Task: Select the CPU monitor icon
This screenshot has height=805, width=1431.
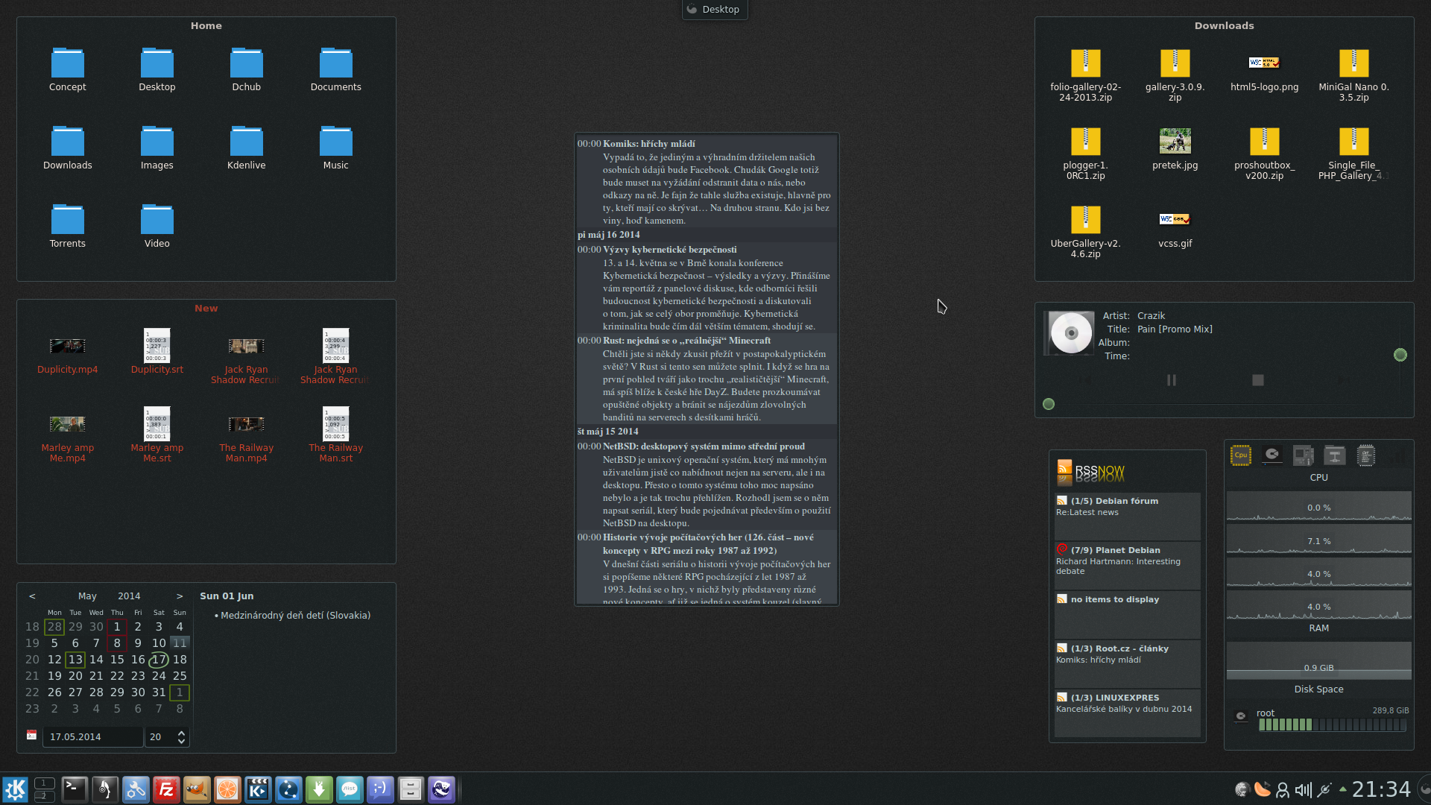Action: 1240,455
